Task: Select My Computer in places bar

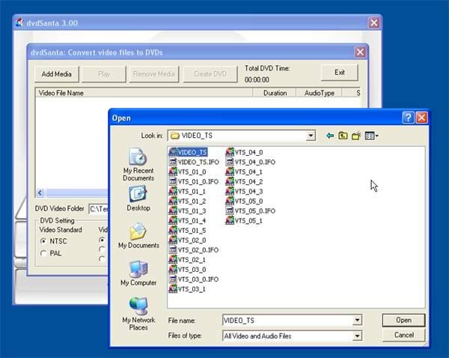Action: click(x=138, y=273)
